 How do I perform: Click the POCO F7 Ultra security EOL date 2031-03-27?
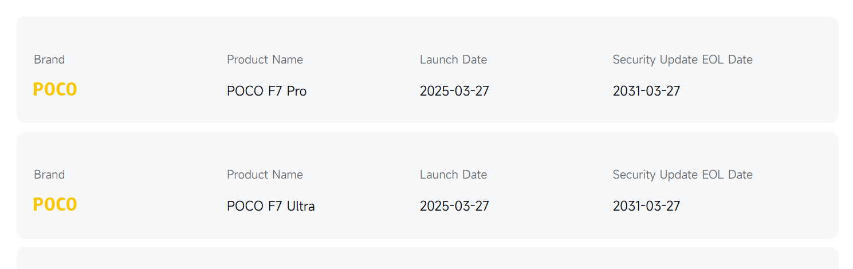pyautogui.click(x=646, y=206)
